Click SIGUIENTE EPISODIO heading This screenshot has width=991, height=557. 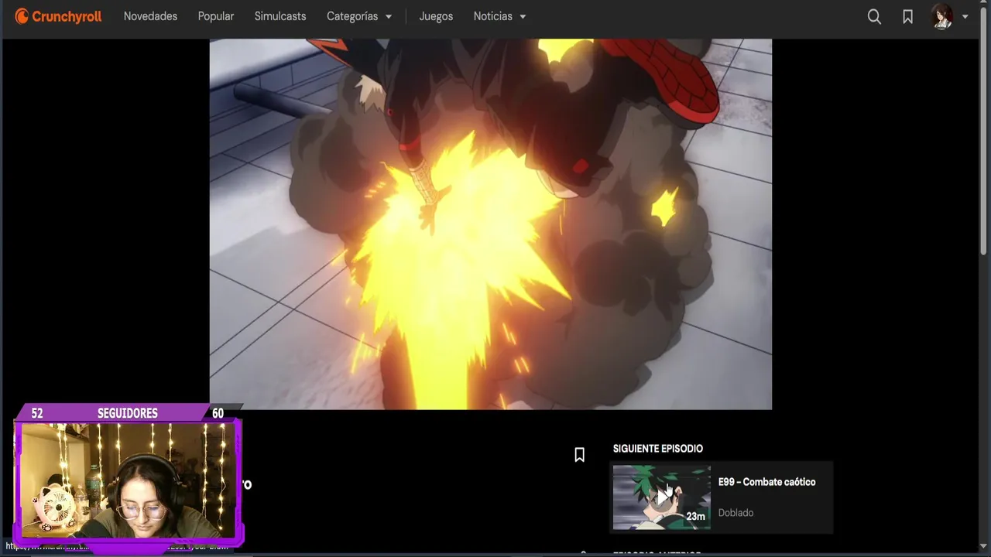pos(658,449)
